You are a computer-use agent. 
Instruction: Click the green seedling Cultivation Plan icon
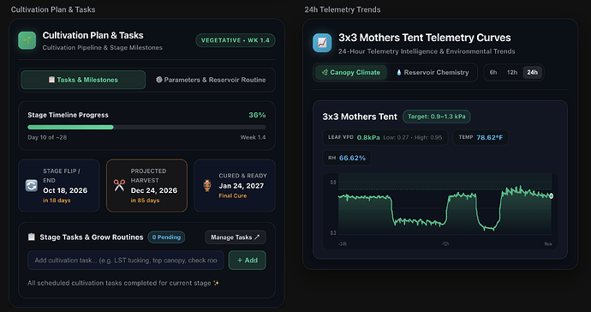[27, 40]
